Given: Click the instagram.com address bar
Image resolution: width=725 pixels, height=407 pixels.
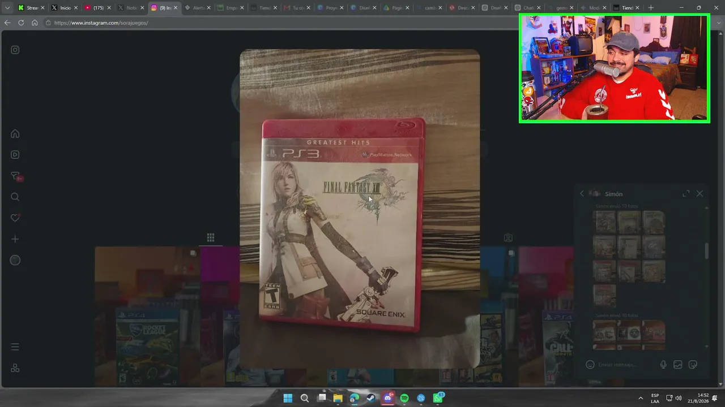Looking at the screenshot, I should 278,23.
